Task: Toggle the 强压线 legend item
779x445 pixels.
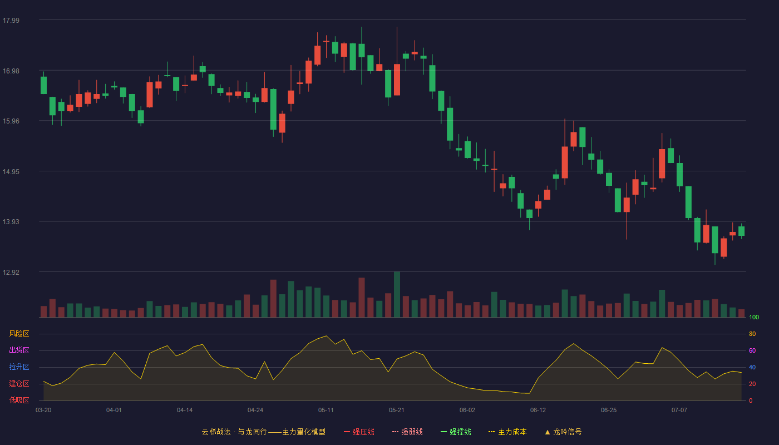Action: (x=359, y=432)
